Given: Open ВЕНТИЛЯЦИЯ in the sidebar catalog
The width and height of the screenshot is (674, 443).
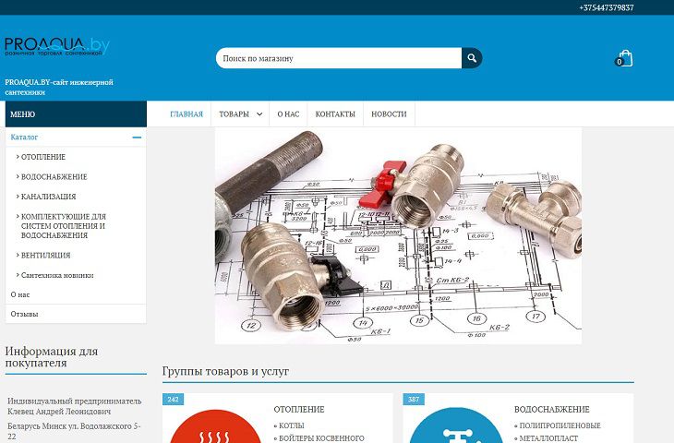Looking at the screenshot, I should [x=45, y=255].
